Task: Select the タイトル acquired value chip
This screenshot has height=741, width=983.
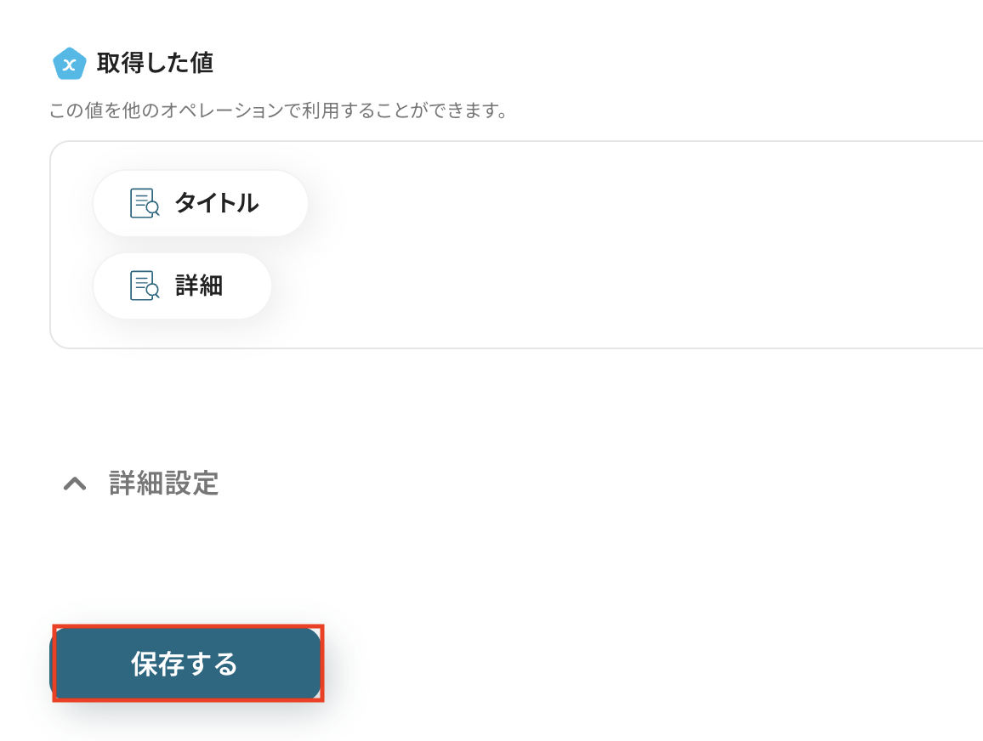Action: tap(201, 203)
